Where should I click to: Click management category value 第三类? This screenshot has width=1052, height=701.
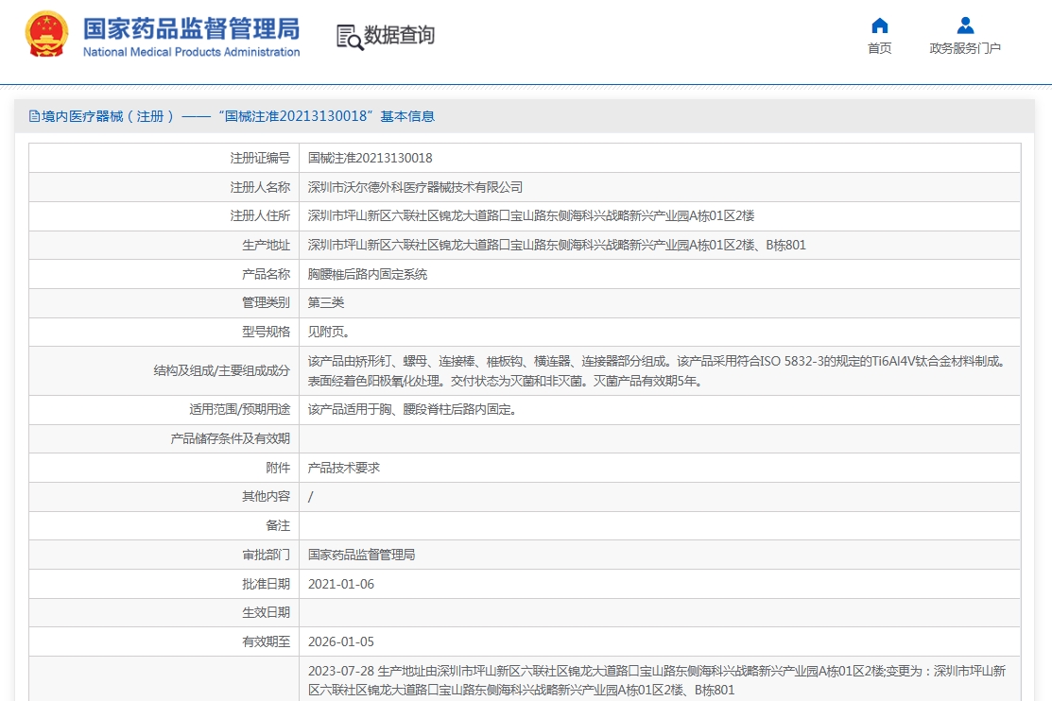coord(326,302)
